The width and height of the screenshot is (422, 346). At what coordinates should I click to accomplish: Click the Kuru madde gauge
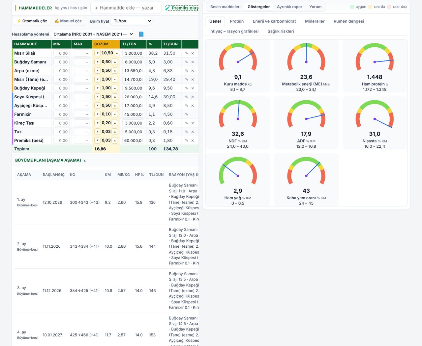[238, 66]
